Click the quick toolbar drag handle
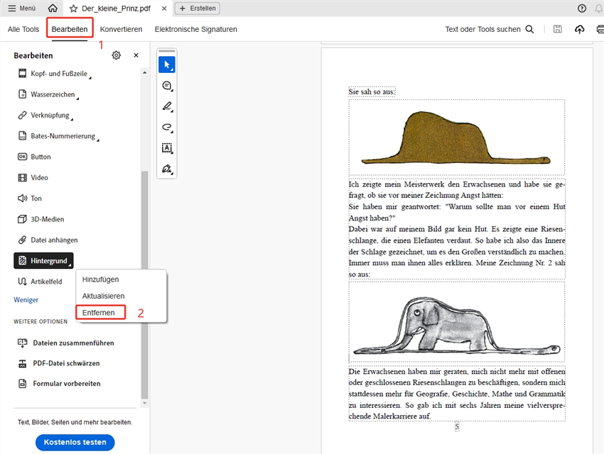 pyautogui.click(x=167, y=51)
